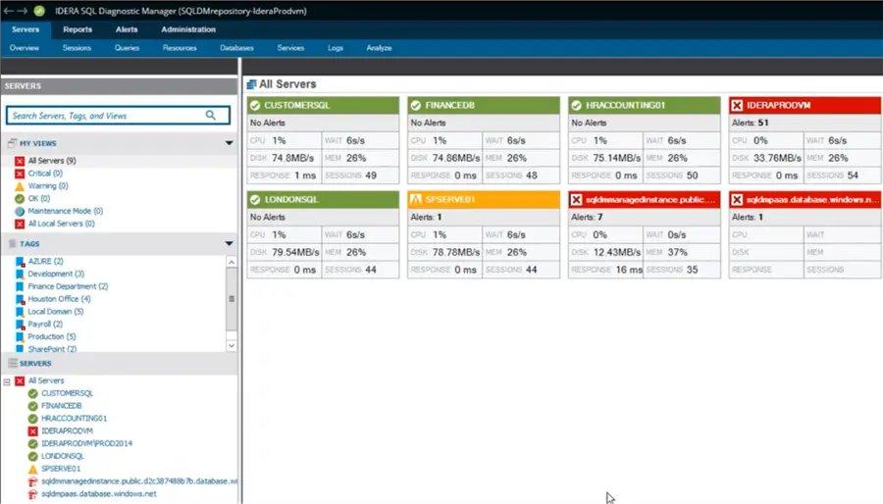Click the Servers tree section icon
The image size is (883, 504).
click(13, 364)
